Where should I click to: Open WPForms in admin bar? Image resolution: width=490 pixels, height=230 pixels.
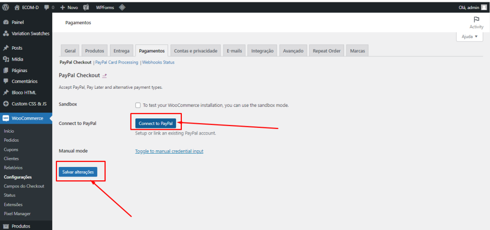(105, 7)
